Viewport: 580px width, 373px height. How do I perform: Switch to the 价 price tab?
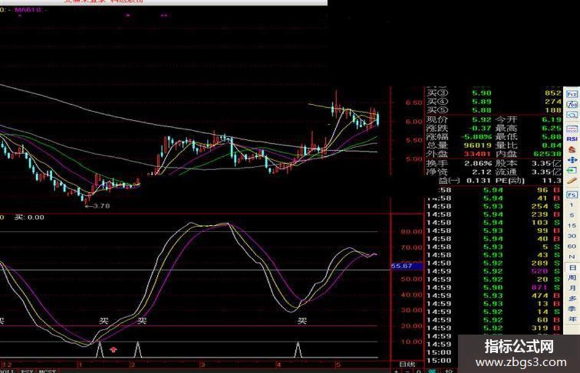[x=449, y=371]
